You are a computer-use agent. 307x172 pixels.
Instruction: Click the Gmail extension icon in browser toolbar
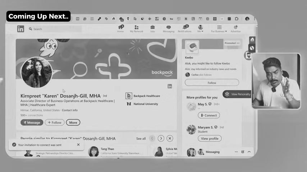coord(78,19)
